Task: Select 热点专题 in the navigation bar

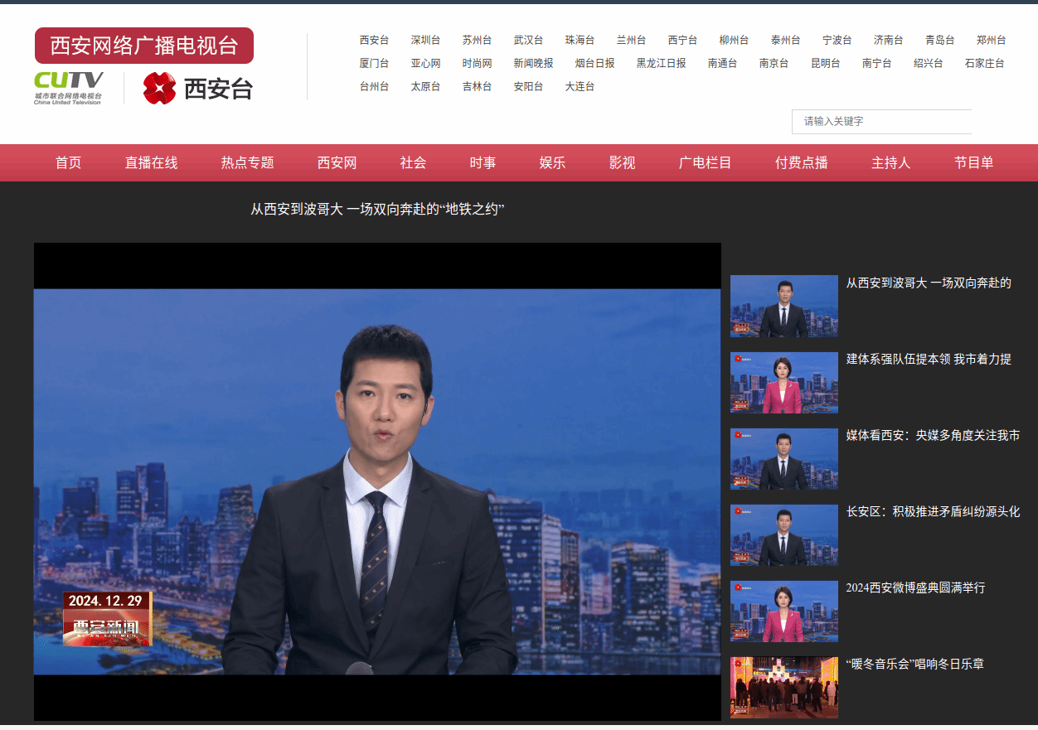Action: 247,163
